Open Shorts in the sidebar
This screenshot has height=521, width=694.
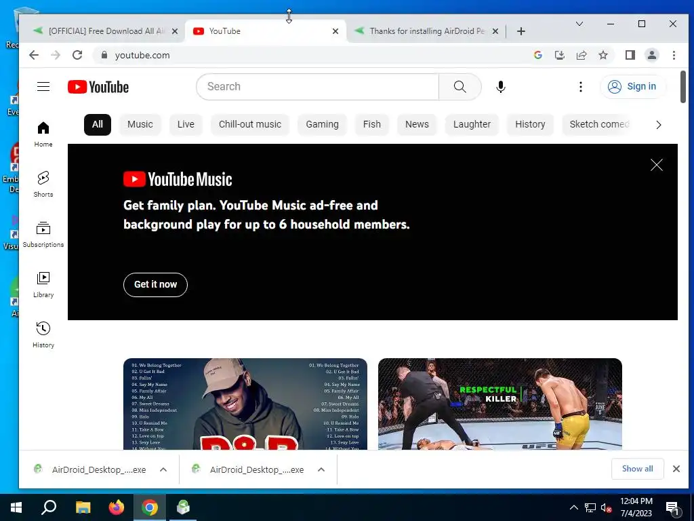tap(43, 185)
